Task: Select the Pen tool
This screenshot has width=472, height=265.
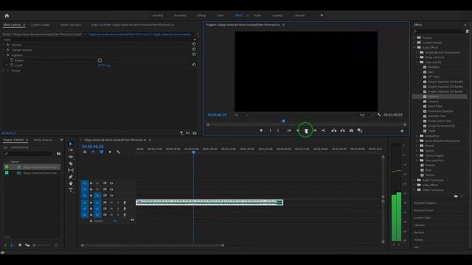Action: (x=71, y=177)
